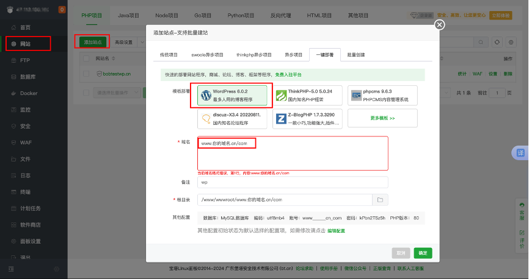Expand the 高级设置 dropdown arrow

[x=142, y=43]
